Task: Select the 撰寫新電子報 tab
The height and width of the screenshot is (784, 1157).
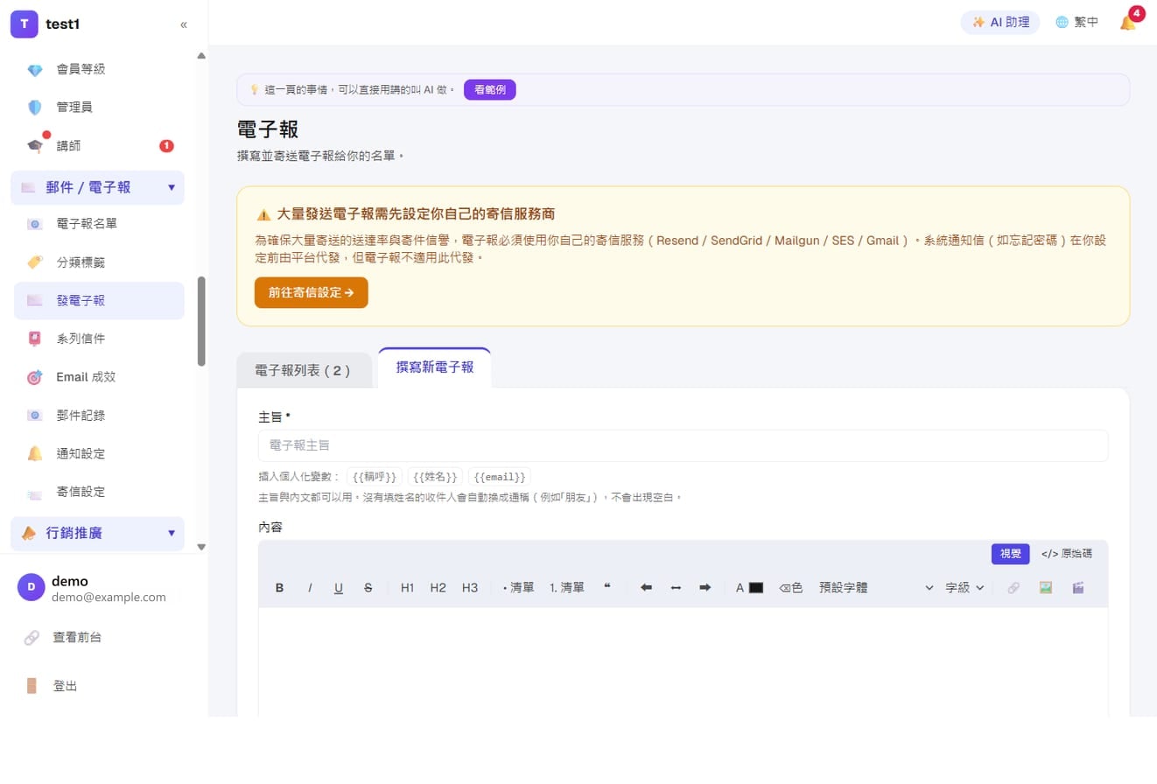Action: coord(435,367)
